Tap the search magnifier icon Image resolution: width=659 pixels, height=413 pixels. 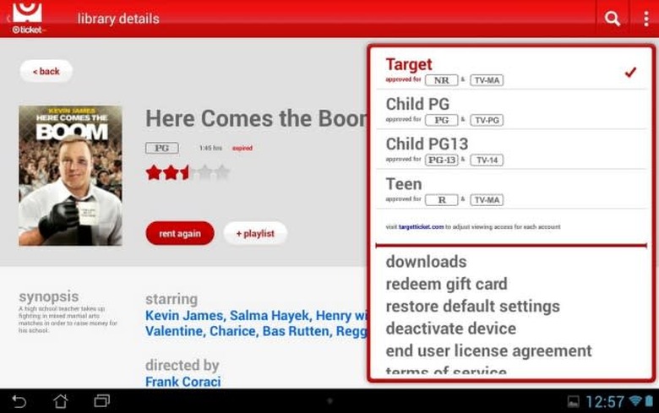(x=613, y=19)
